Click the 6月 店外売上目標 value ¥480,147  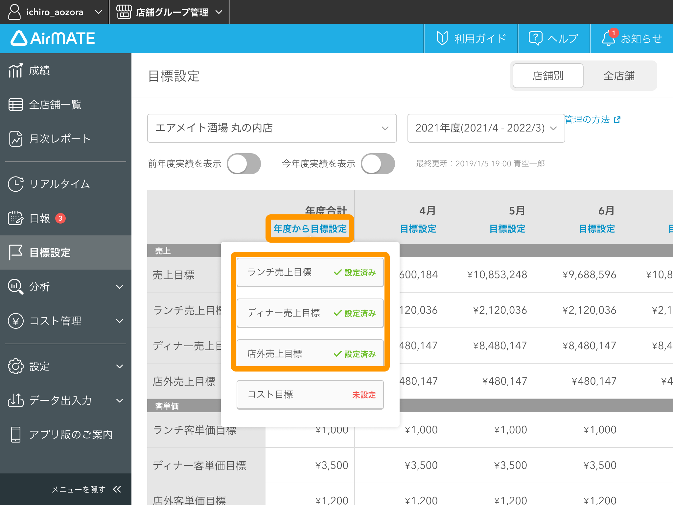594,381
